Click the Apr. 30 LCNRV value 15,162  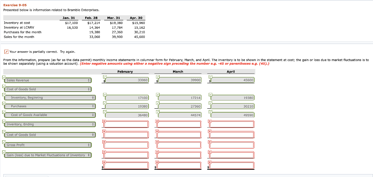point(140,28)
